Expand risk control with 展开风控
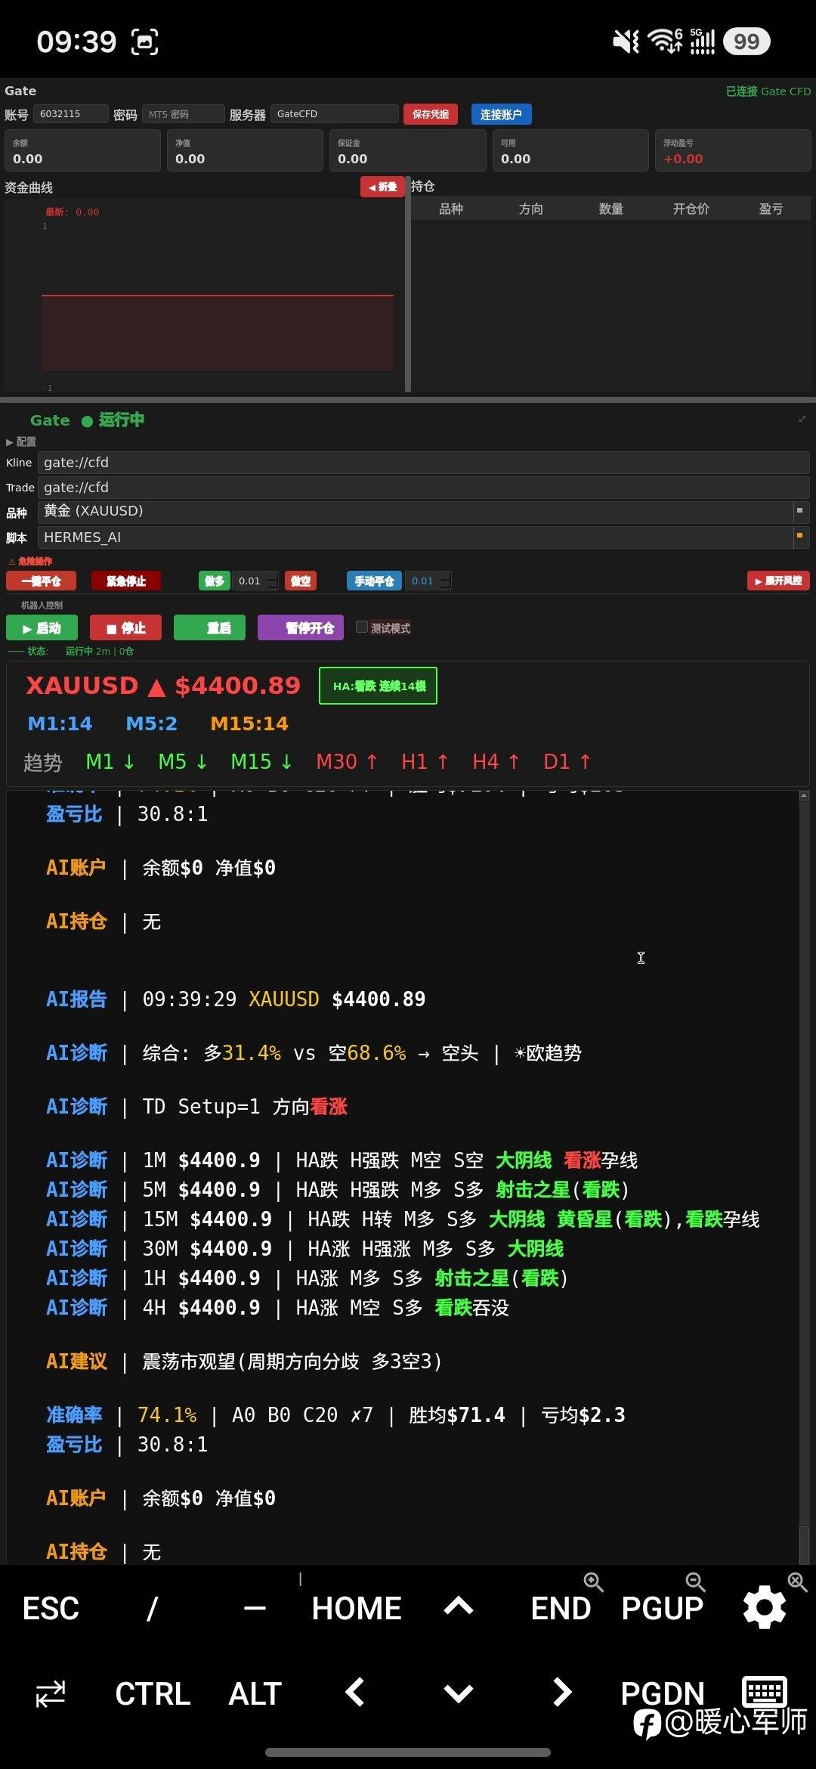Viewport: 816px width, 1769px height. 778,581
